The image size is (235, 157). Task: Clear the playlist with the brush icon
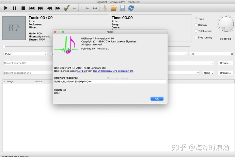point(105,8)
